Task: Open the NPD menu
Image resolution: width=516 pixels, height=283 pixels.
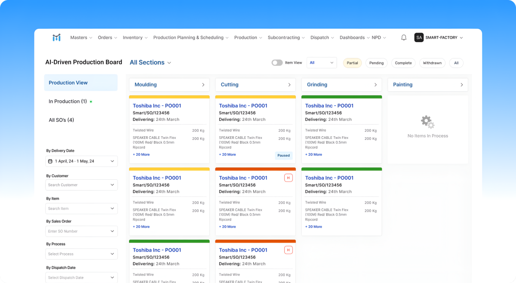Action: tap(379, 38)
